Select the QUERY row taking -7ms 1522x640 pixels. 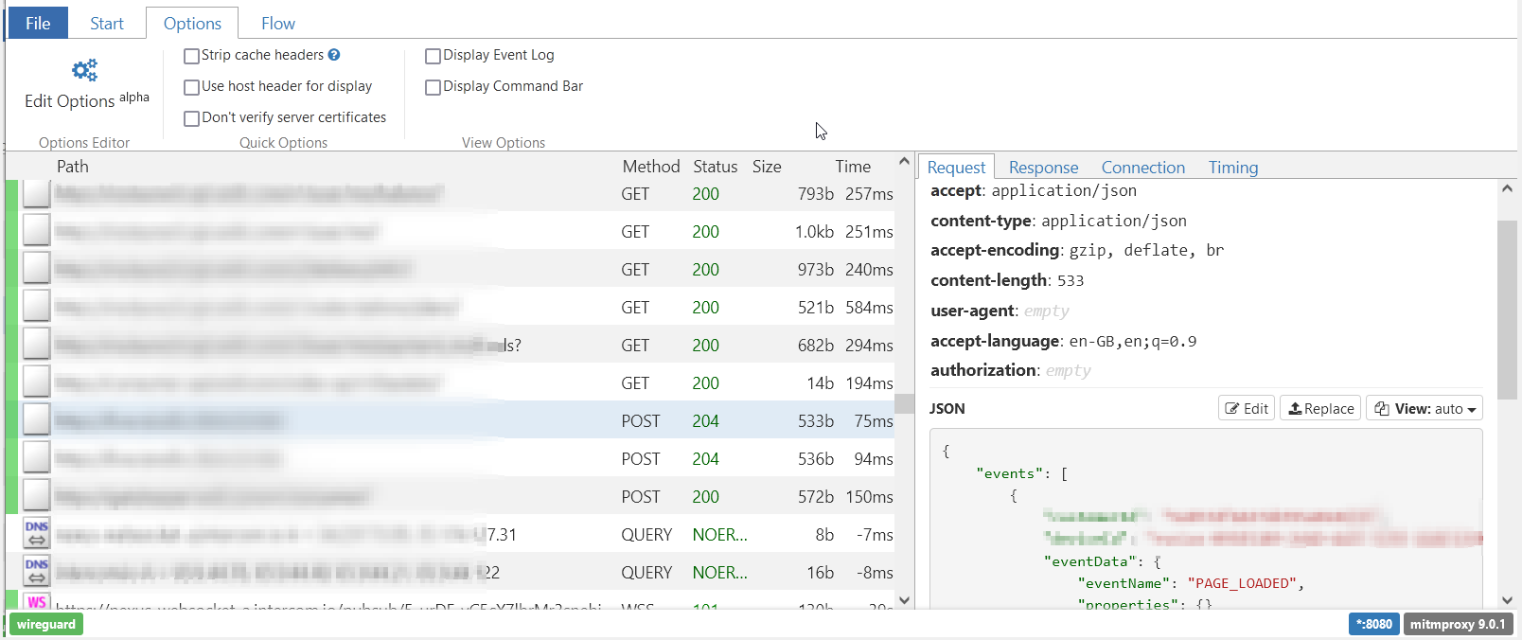click(x=450, y=534)
